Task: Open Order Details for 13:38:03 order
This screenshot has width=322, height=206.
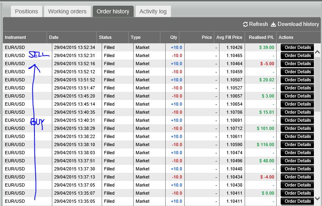Action: (x=297, y=153)
